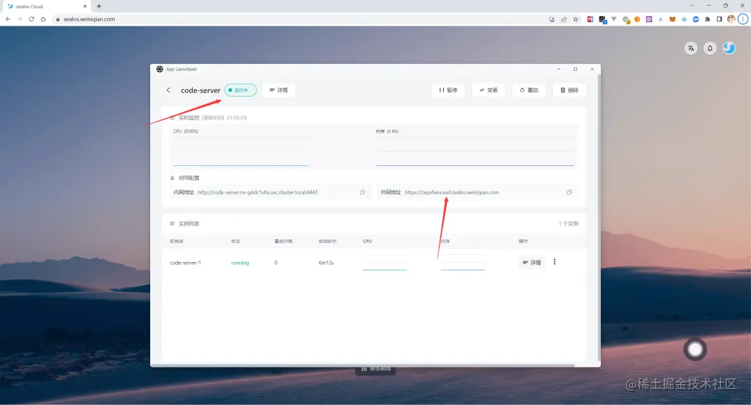The image size is (751, 405).
Task: Open 详情 for the code-server-1 instance
Action: click(532, 263)
